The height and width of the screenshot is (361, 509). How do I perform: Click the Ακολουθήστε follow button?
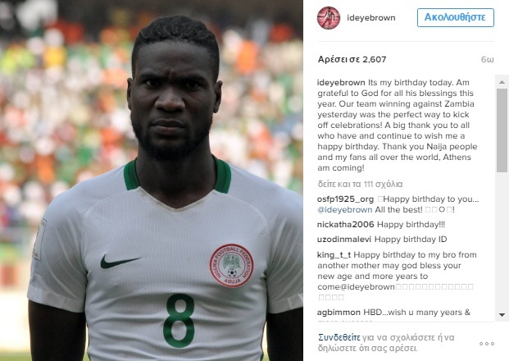456,17
